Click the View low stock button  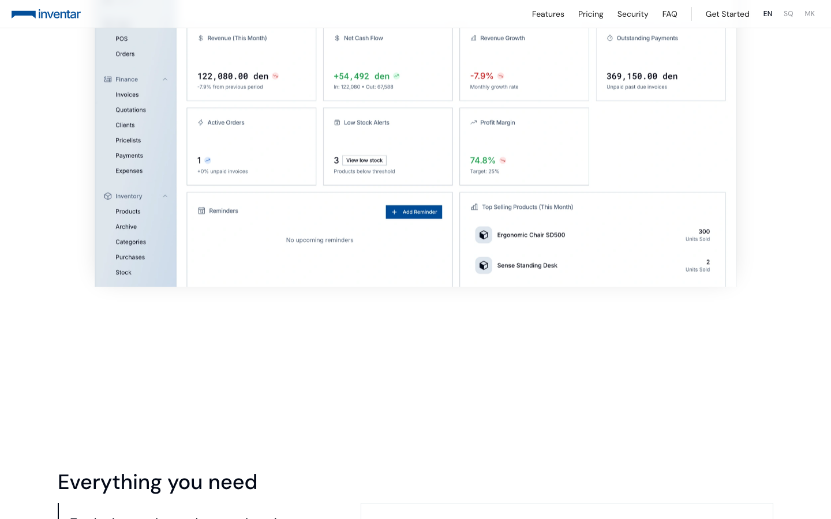click(364, 160)
